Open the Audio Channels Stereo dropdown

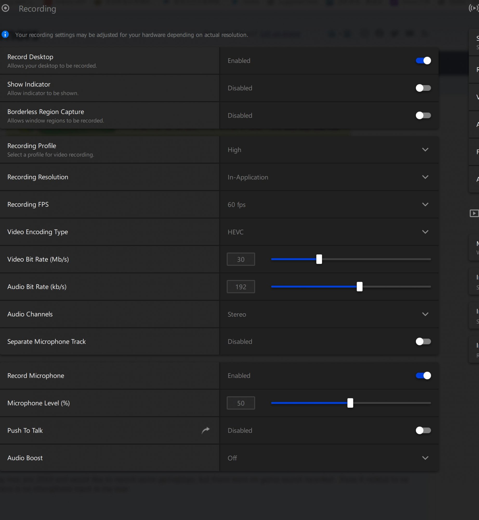[x=329, y=314]
